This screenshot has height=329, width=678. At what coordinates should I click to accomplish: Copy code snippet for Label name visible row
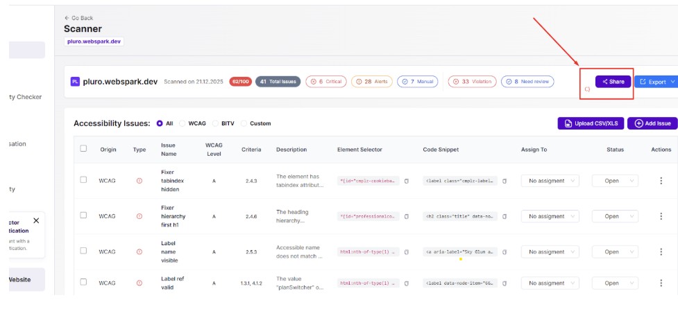[x=505, y=252]
